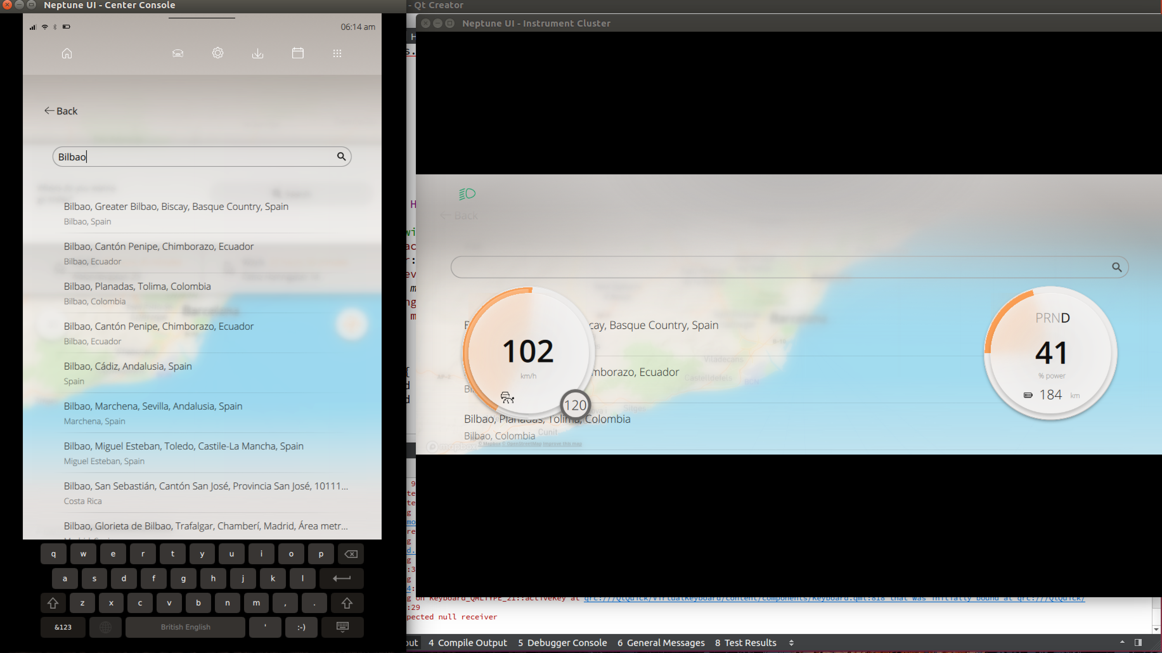This screenshot has height=653, width=1162.
Task: Maximize the output pane with the up arrow
Action: (1122, 642)
